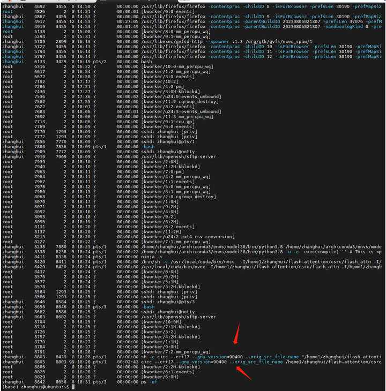
Task: Select the "ninja -v" command entry
Action: coord(152,257)
